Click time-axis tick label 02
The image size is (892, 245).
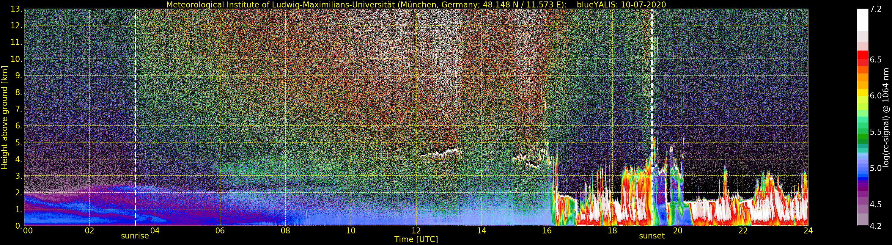coord(89,230)
